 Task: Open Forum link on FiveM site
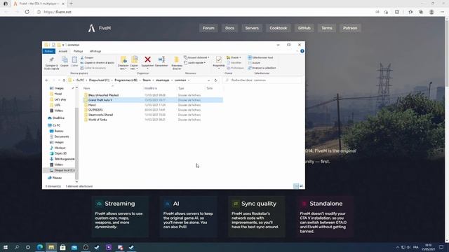[208, 28]
